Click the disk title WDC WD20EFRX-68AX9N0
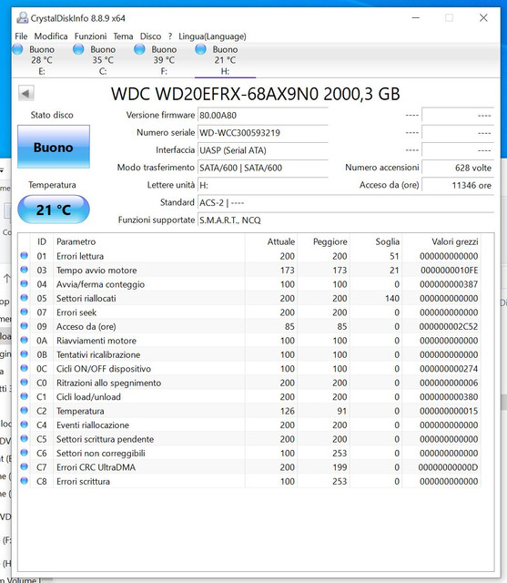The image size is (507, 583). tap(256, 94)
